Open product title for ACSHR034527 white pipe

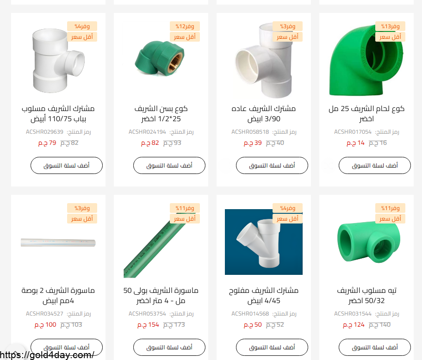coord(58,295)
